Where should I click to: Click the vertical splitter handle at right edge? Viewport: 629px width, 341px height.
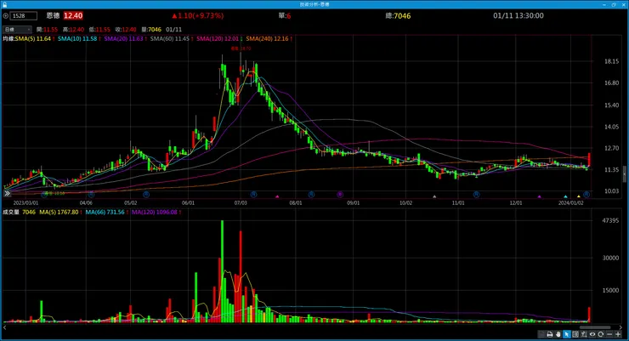tap(625, 174)
